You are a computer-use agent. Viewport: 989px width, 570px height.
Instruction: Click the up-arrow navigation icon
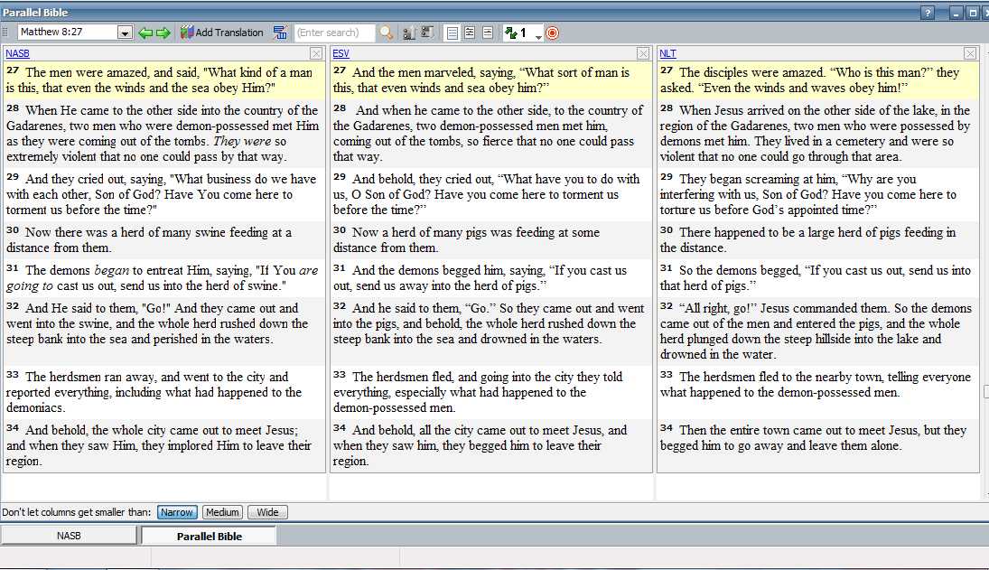409,33
